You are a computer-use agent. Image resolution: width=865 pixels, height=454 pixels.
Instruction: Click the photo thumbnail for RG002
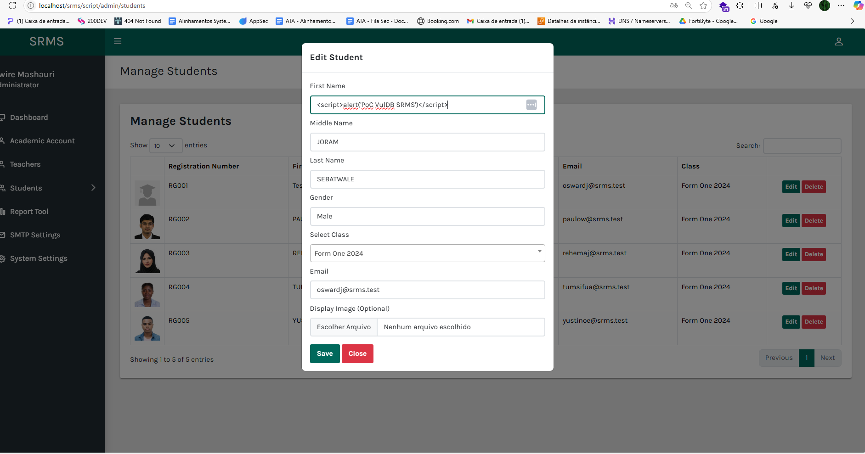147,227
